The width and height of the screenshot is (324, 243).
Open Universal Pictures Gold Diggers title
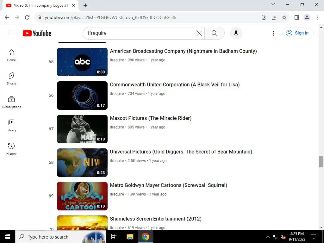[x=181, y=152]
